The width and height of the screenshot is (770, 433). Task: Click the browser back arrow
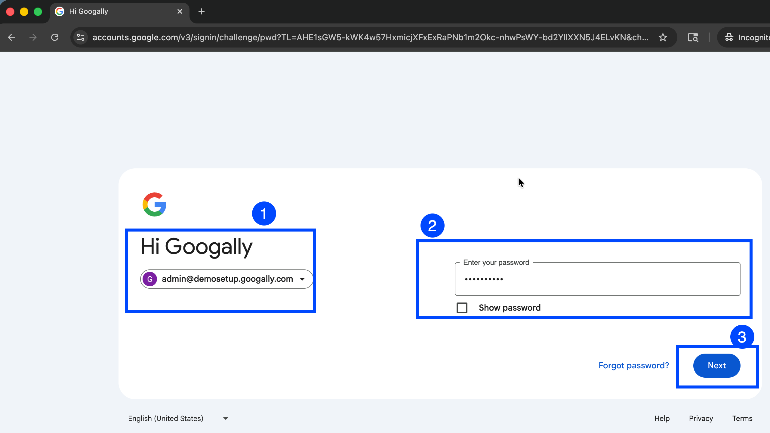click(11, 37)
